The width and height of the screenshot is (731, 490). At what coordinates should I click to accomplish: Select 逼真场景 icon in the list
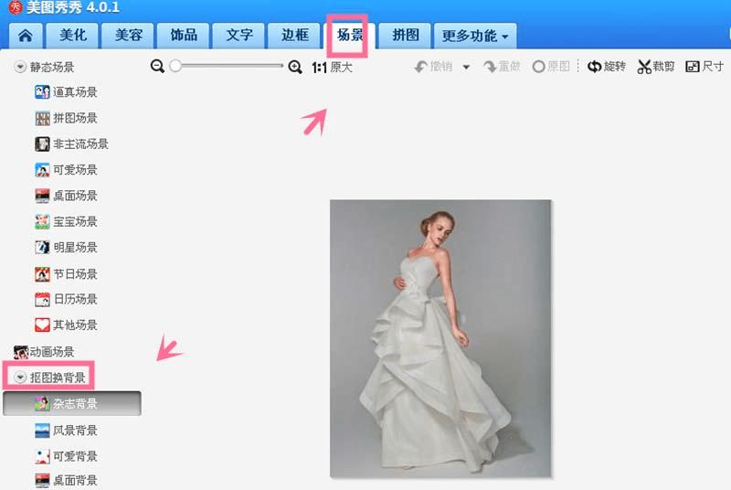click(x=42, y=91)
